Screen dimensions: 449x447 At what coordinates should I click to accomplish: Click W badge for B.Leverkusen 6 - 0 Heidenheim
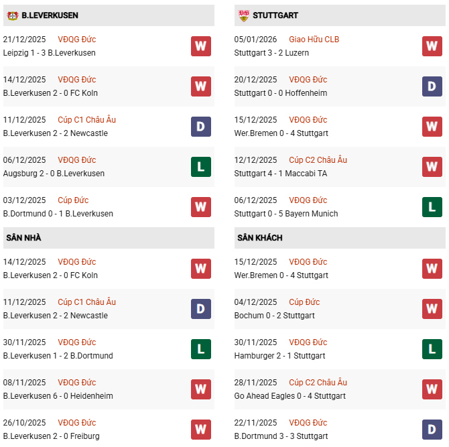200,389
